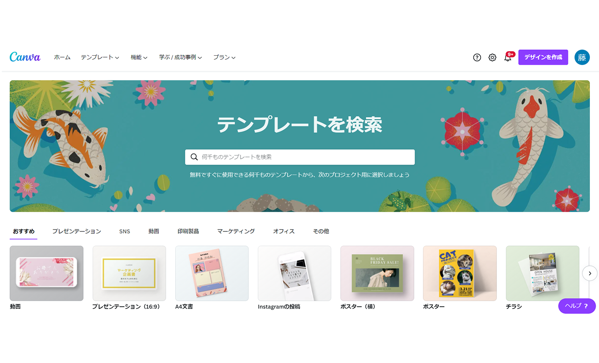This screenshot has width=599, height=363.
Task: Open the Instagramの投稿 template thumbnail
Action: coord(295,273)
